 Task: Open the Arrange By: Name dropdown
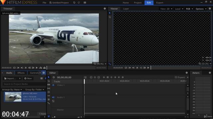click(x=12, y=90)
